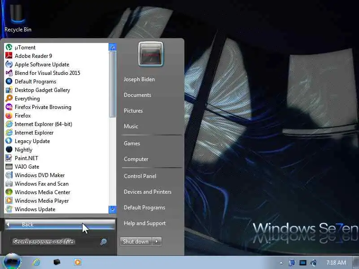Open Internet Explorer from the taskbar
Image resolution: width=359 pixels, height=269 pixels.
point(36,262)
